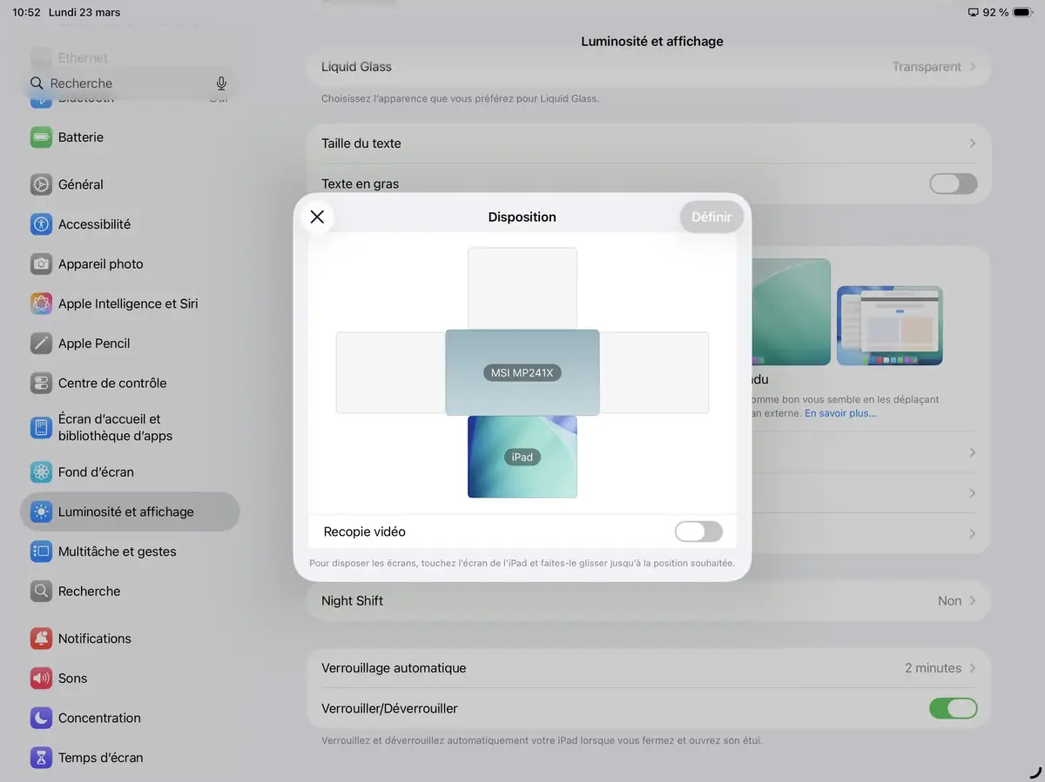Enable the Recopie vidéo toggle
1045x782 pixels.
click(698, 531)
